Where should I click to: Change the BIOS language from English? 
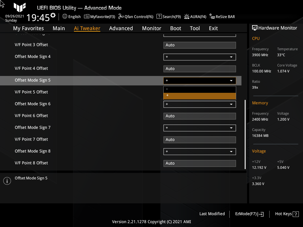(x=71, y=17)
